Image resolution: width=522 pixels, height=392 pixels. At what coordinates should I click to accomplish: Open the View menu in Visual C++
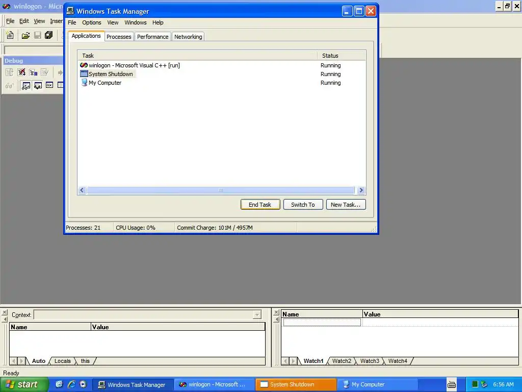(39, 21)
